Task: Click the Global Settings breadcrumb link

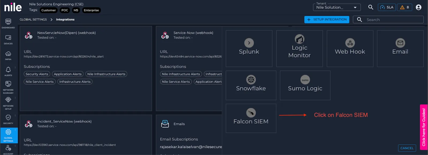Action: (x=33, y=20)
